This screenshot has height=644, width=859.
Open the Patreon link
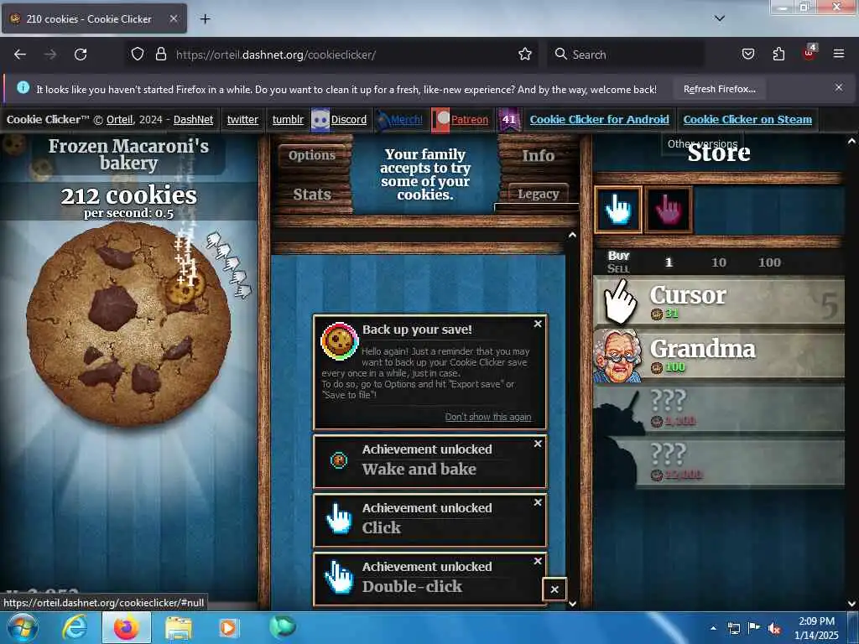tap(470, 119)
